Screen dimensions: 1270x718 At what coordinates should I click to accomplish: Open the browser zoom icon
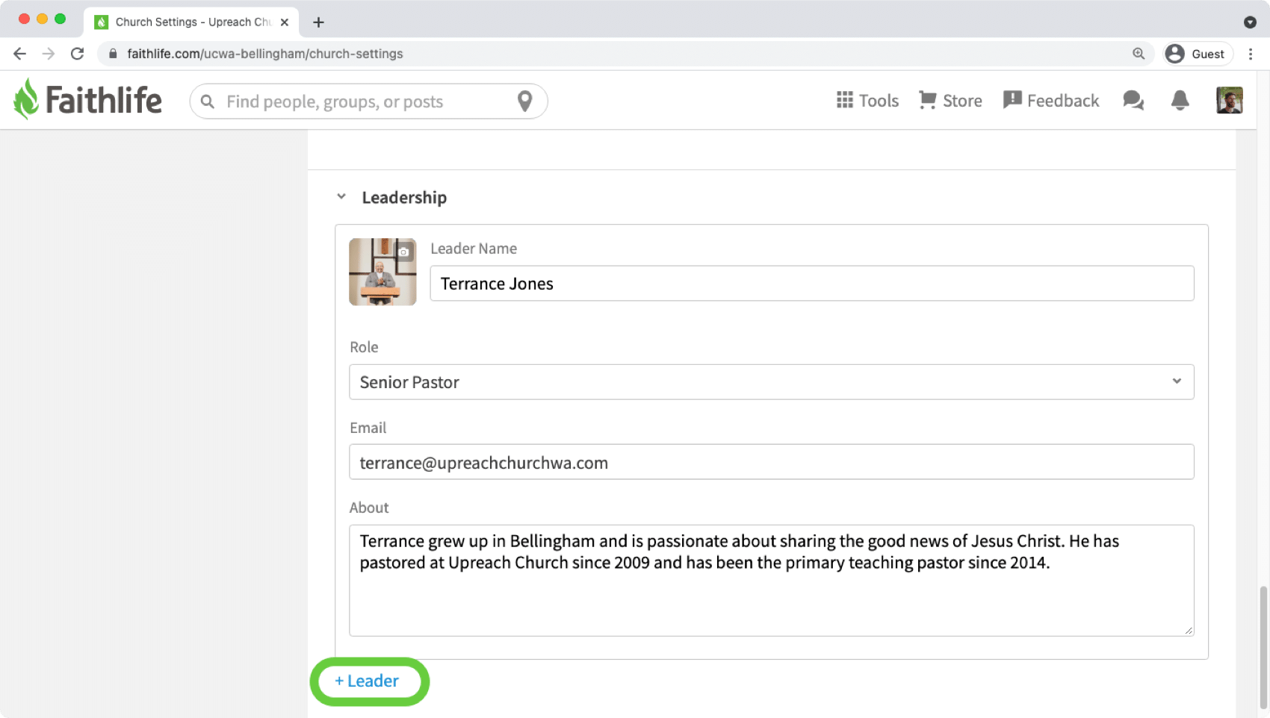[x=1139, y=54]
